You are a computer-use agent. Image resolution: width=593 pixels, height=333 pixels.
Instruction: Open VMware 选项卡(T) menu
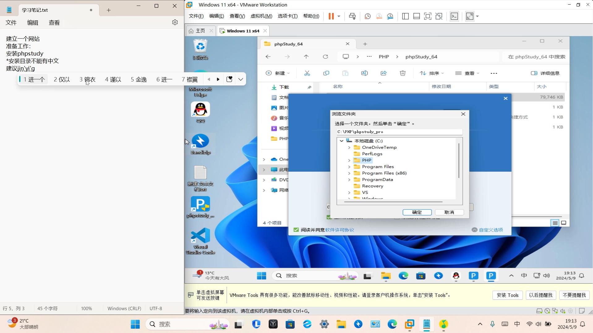(288, 16)
